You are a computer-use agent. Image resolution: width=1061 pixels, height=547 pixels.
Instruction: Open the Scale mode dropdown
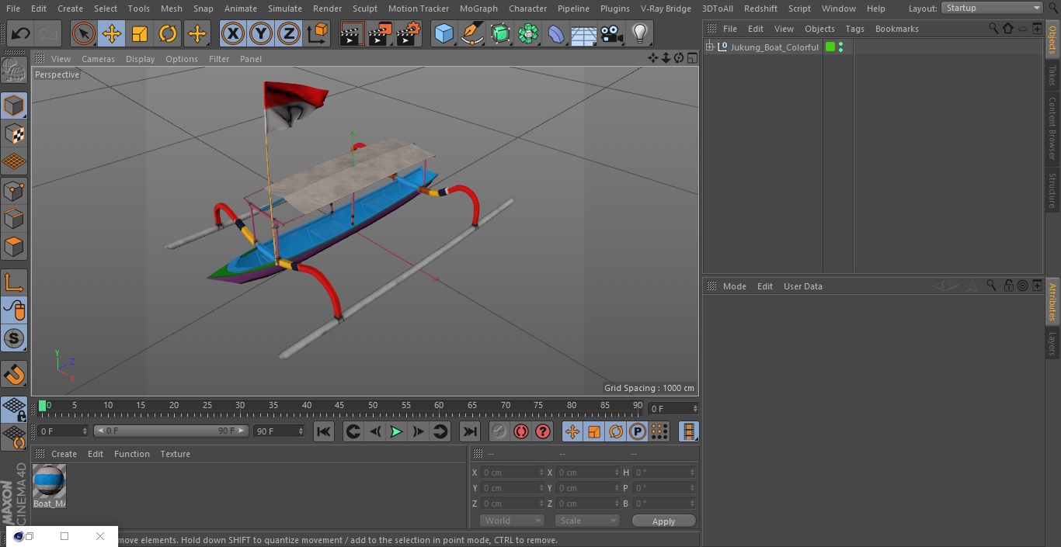click(587, 521)
